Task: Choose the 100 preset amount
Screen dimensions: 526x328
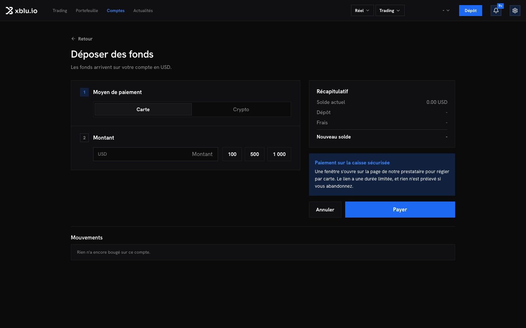Action: [x=232, y=154]
